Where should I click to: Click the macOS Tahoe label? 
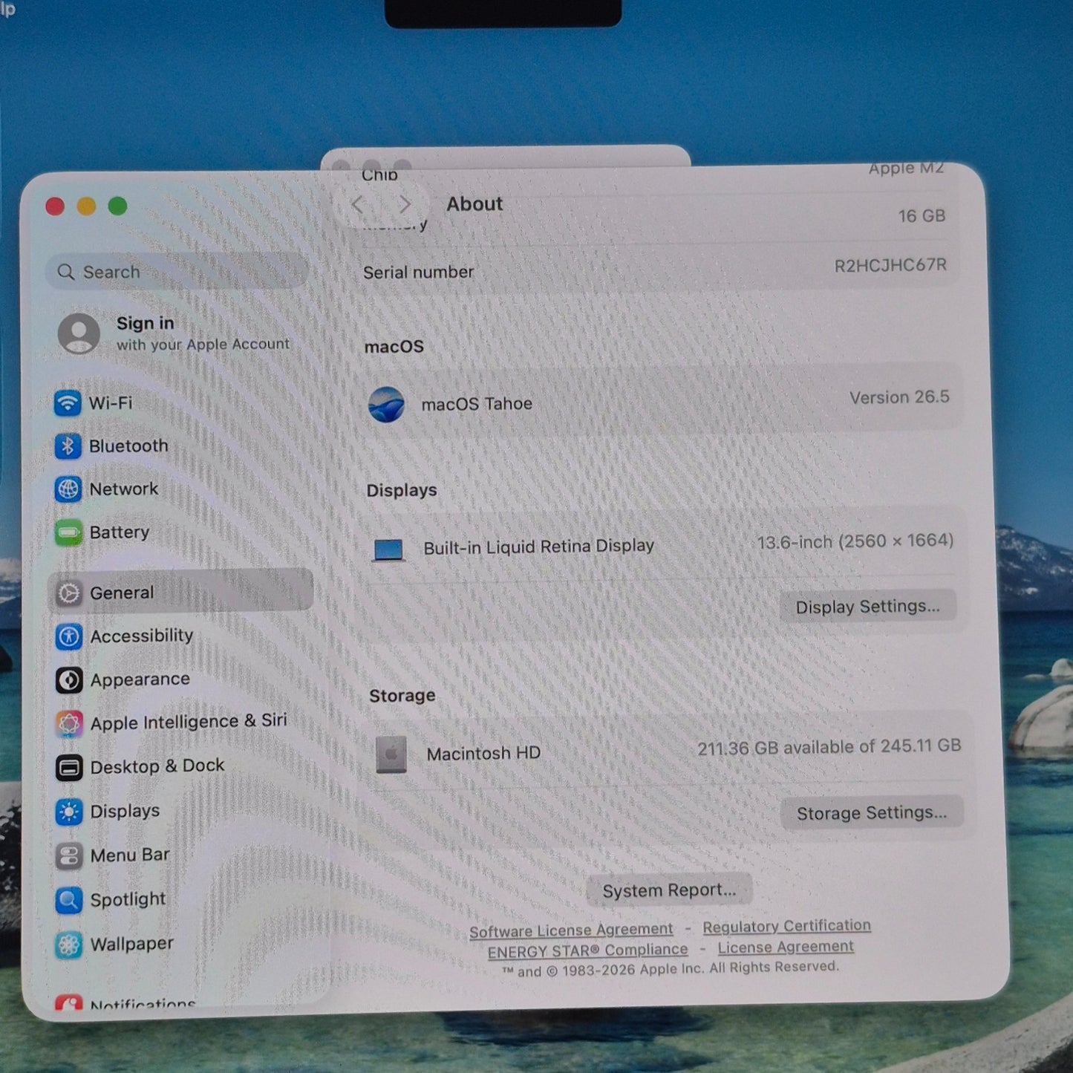[x=477, y=404]
